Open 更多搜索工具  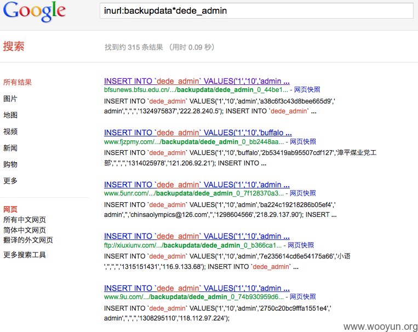[25, 255]
